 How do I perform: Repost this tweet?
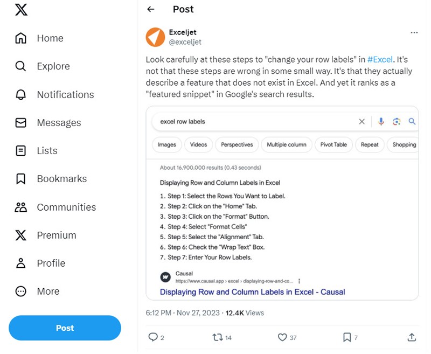pyautogui.click(x=217, y=337)
